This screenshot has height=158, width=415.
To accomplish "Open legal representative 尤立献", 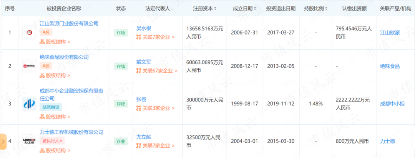I will click(x=143, y=137).
